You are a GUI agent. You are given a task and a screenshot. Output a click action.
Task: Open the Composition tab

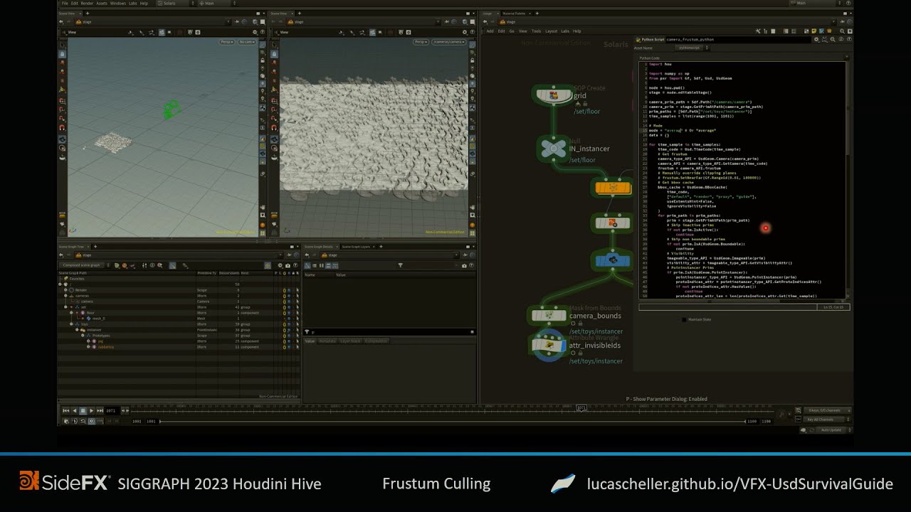click(376, 341)
